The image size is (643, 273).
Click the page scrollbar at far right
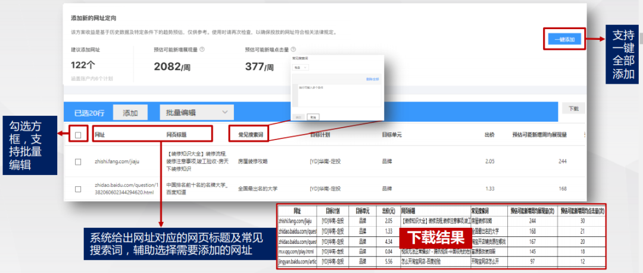click(641, 39)
